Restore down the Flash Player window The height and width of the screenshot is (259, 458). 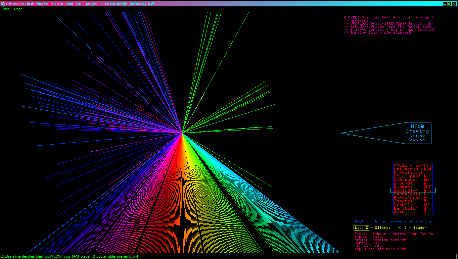point(449,4)
